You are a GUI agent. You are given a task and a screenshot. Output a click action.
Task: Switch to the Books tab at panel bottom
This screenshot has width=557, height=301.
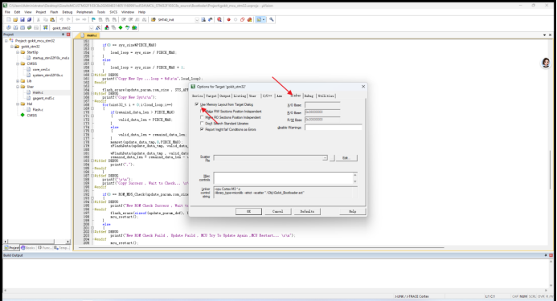(x=28, y=248)
